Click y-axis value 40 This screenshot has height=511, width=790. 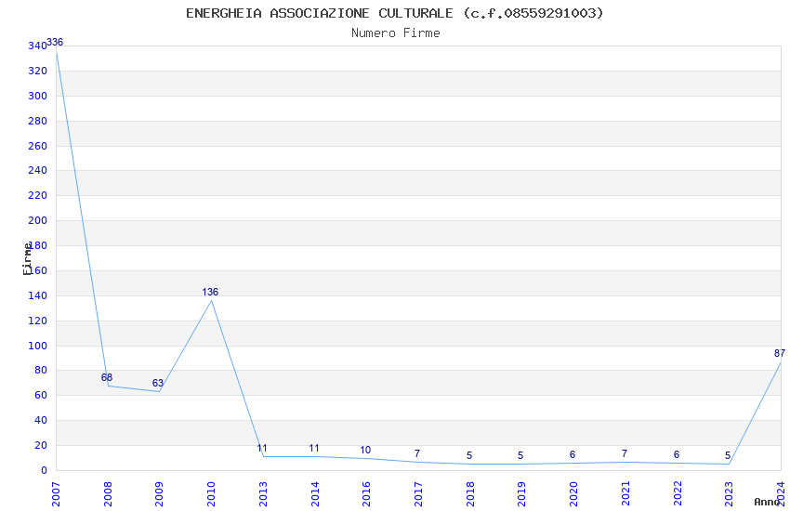click(x=40, y=420)
